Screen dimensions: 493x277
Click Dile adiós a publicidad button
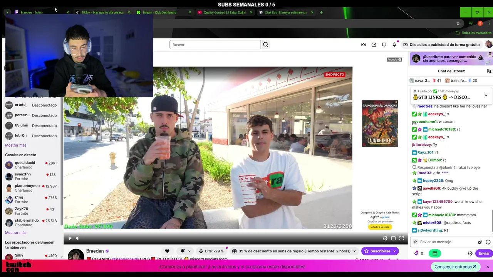[x=441, y=45]
